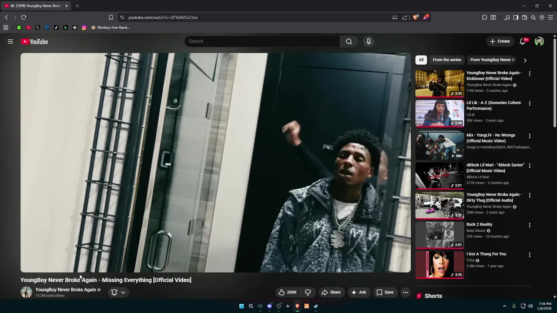This screenshot has height=313, width=557.
Task: Open options for the Kickboxer video
Action: point(530,74)
